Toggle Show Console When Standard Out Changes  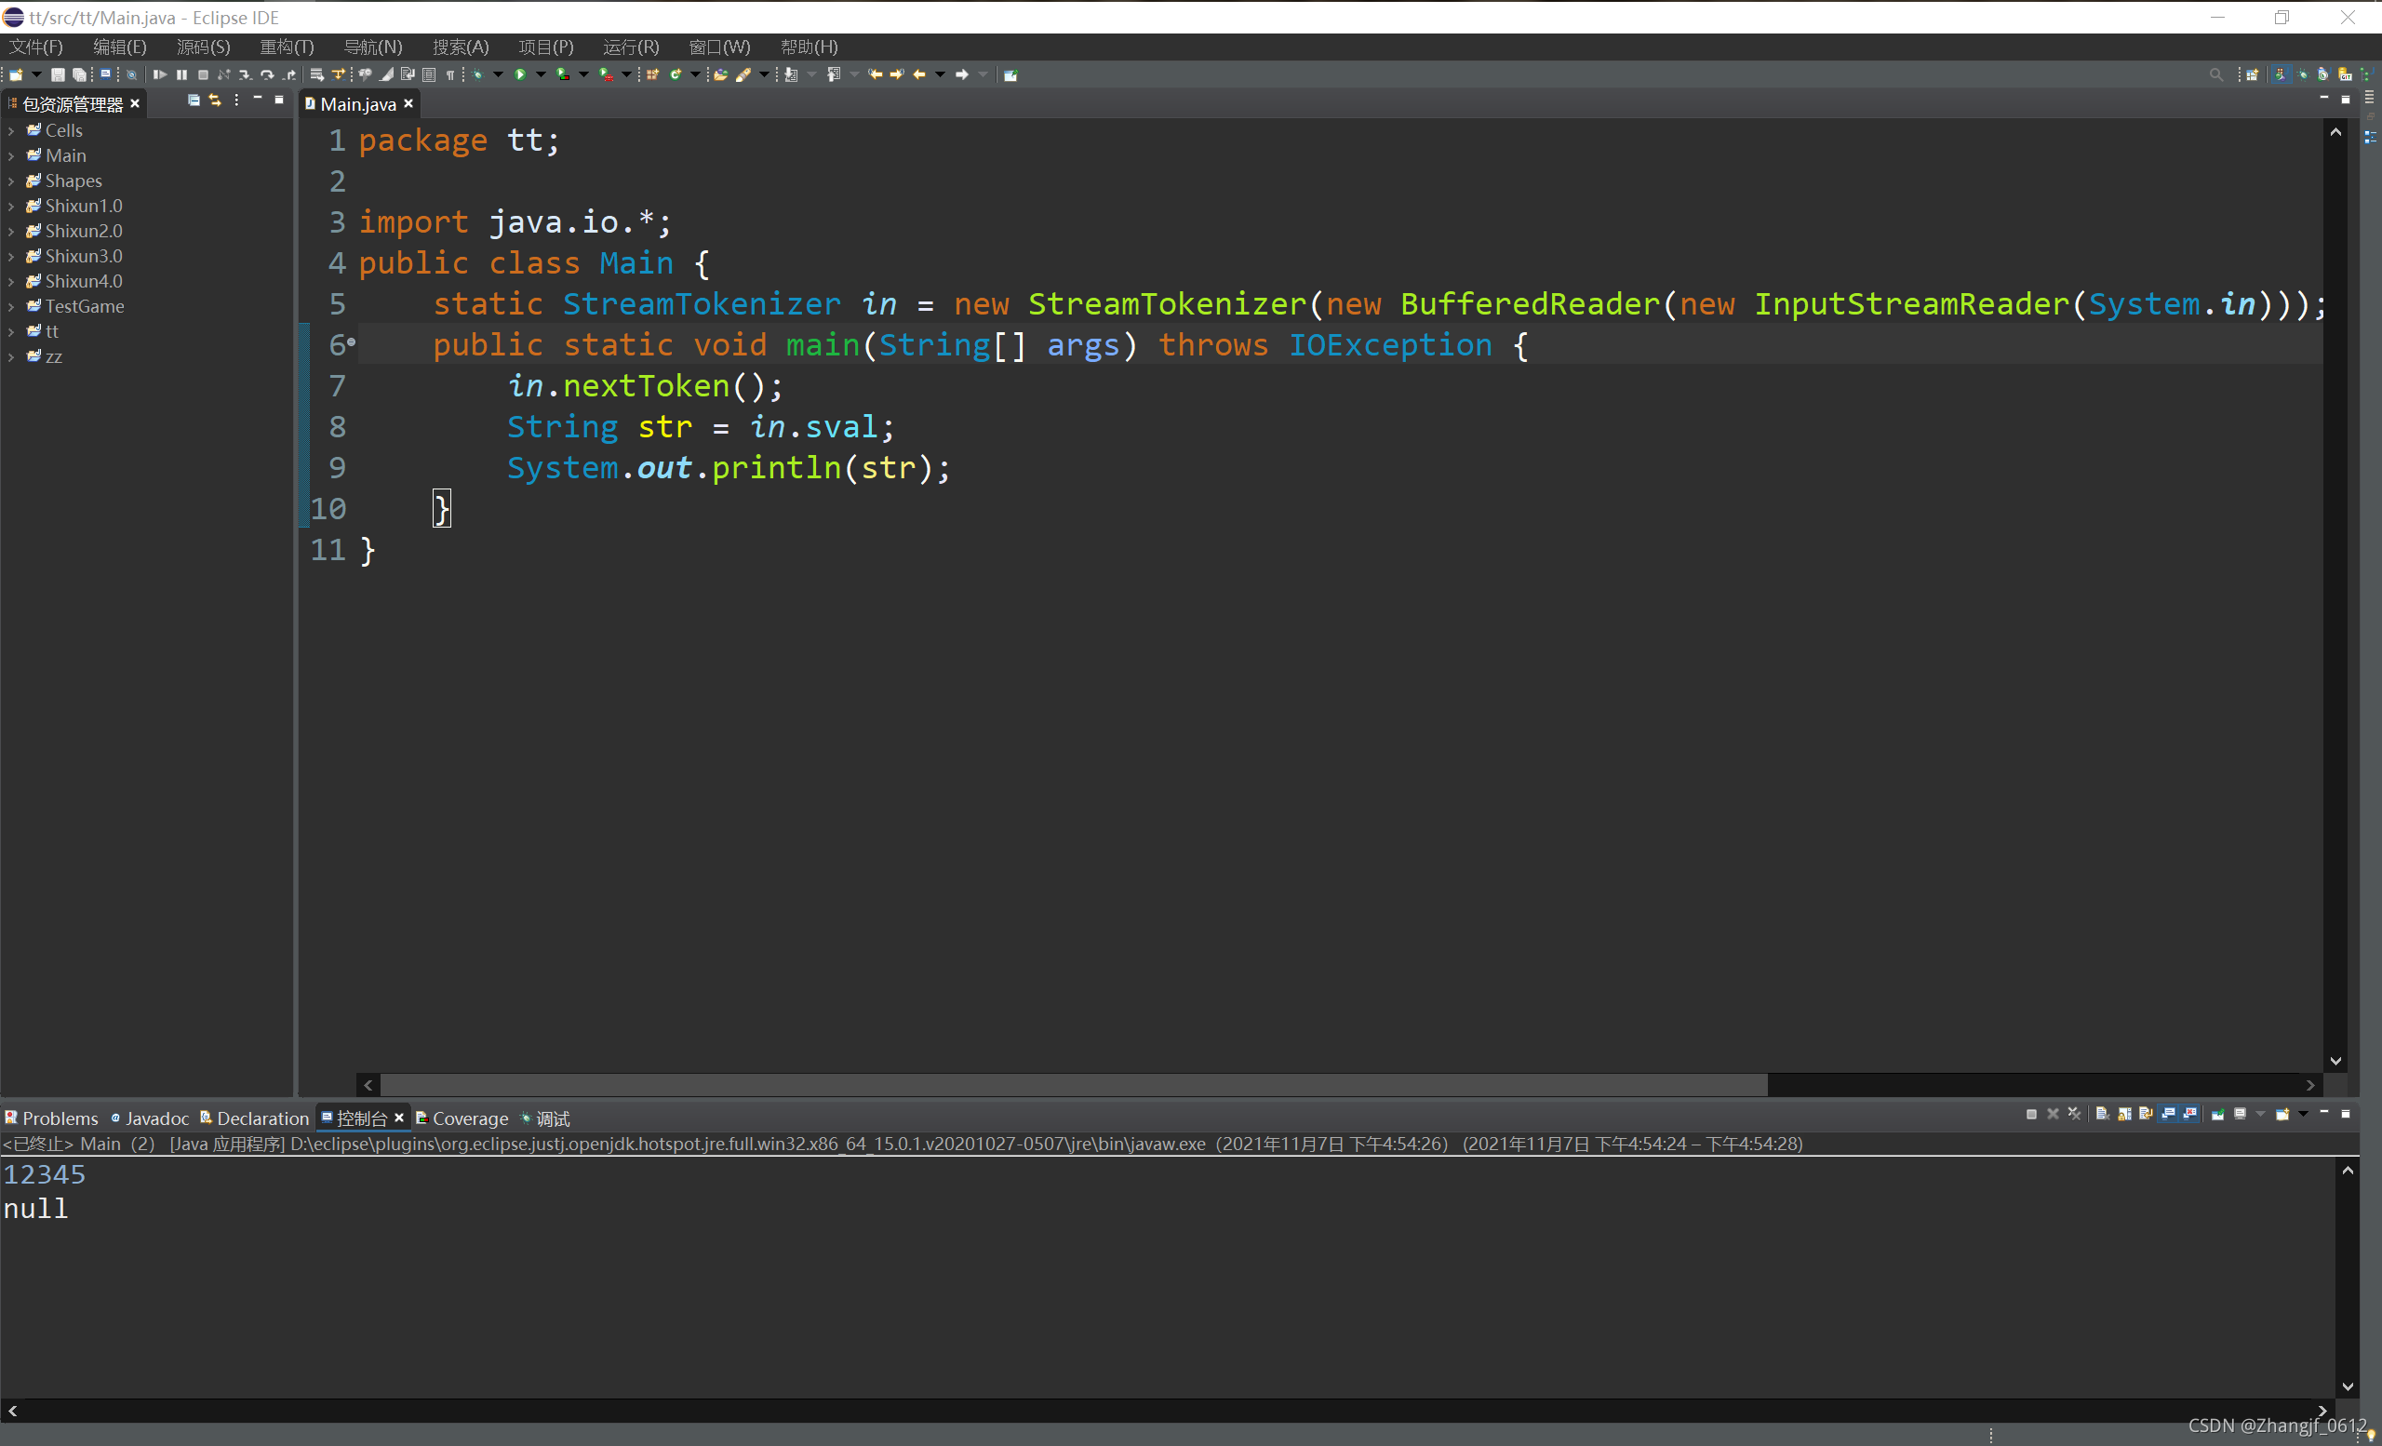[x=2168, y=1115]
